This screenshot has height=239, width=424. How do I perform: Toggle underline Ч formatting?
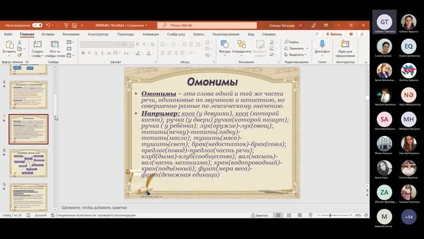click(x=96, y=53)
